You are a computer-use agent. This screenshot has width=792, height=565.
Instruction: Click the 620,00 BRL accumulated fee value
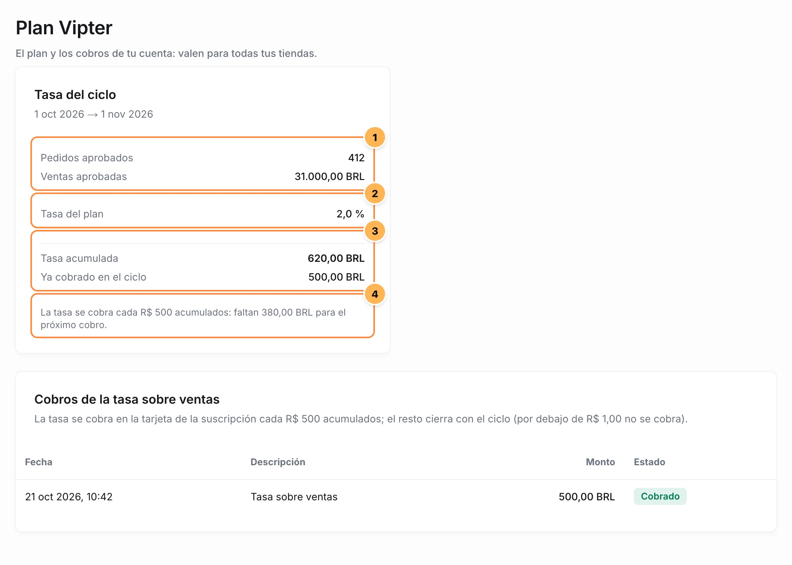(336, 258)
